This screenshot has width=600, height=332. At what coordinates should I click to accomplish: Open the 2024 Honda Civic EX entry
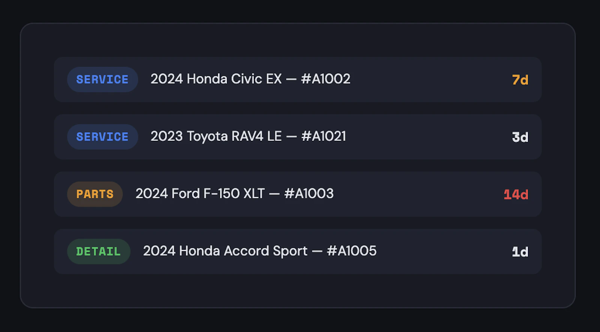pyautogui.click(x=216, y=79)
